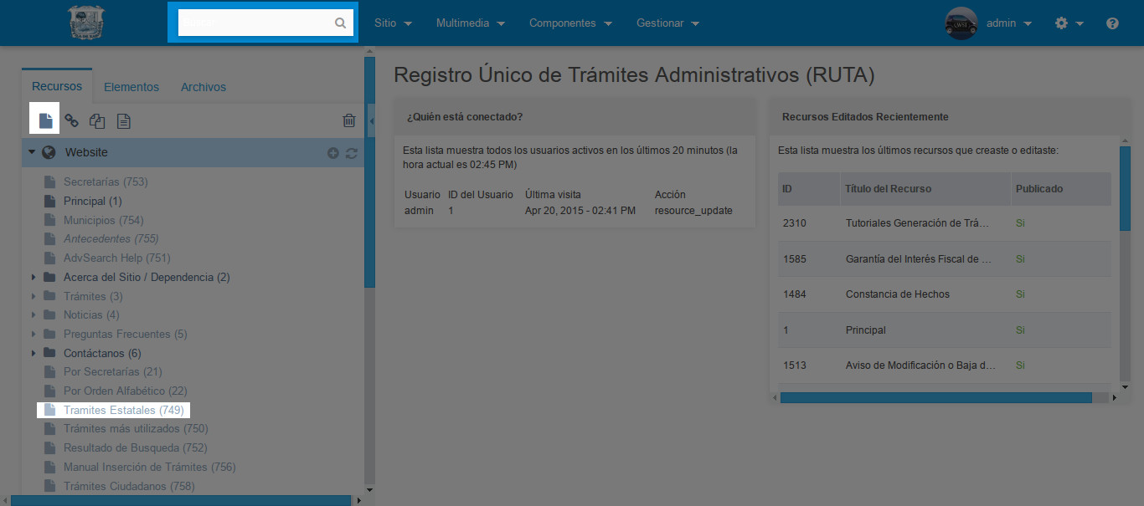Click recent resources scrollbar left arrow
Screen dimensions: 1144x506
775,398
